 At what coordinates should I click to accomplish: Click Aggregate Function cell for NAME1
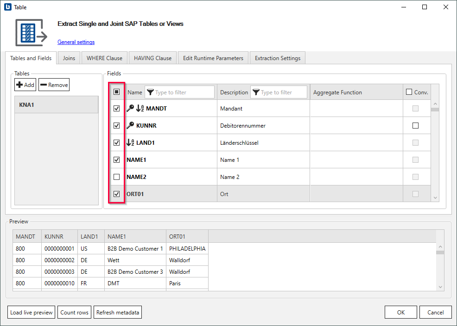pos(357,160)
